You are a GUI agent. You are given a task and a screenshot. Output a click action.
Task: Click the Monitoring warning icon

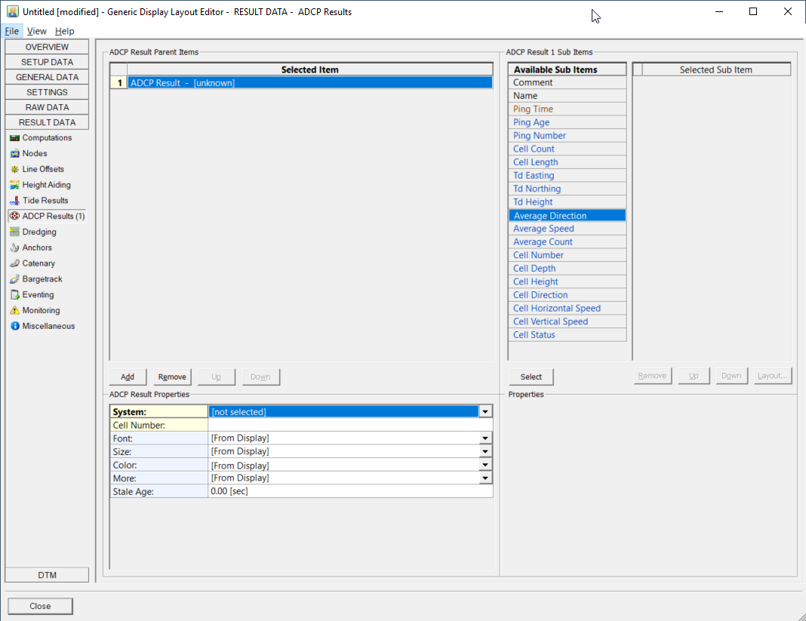(14, 311)
